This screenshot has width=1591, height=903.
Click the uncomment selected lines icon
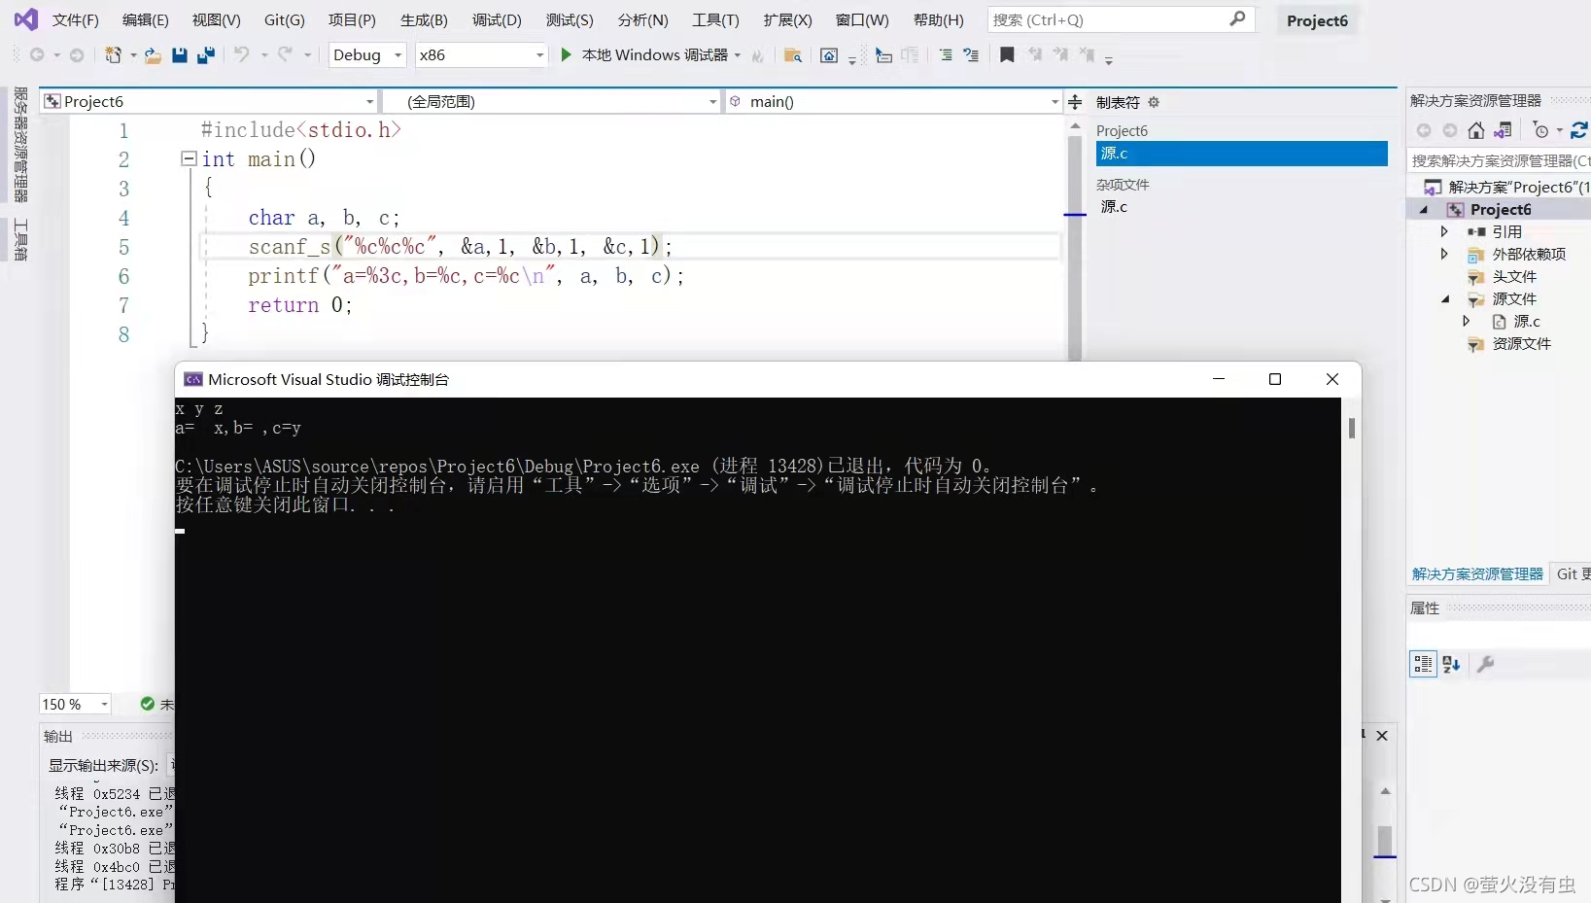971,55
